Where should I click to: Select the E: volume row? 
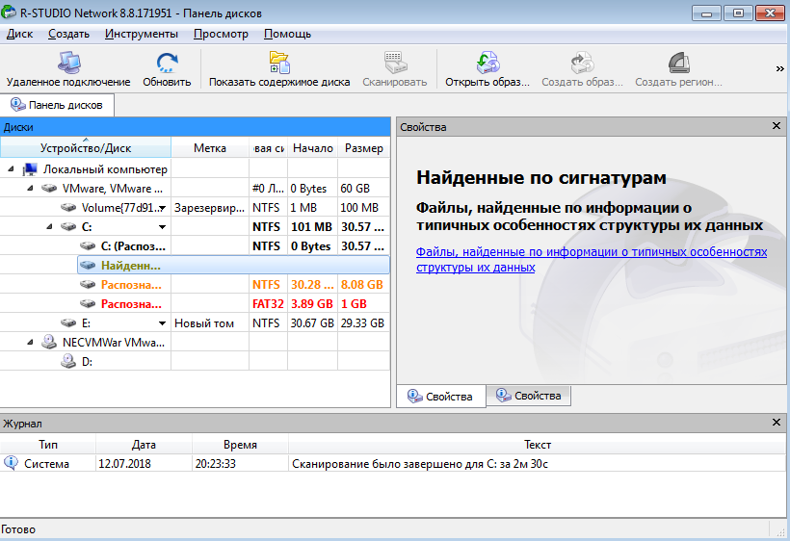[195, 323]
